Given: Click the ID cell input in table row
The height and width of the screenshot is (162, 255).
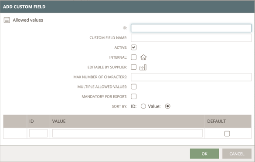Looking at the screenshot, I should (x=38, y=133).
